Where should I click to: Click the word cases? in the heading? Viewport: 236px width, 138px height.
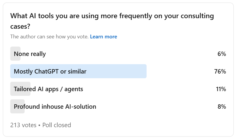20,26
